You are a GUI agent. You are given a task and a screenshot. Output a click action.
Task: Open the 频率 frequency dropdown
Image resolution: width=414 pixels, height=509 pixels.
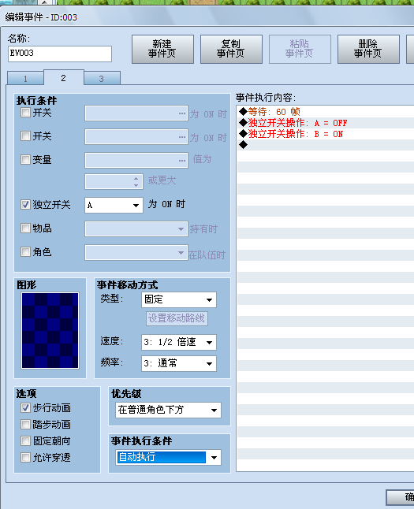pos(179,363)
